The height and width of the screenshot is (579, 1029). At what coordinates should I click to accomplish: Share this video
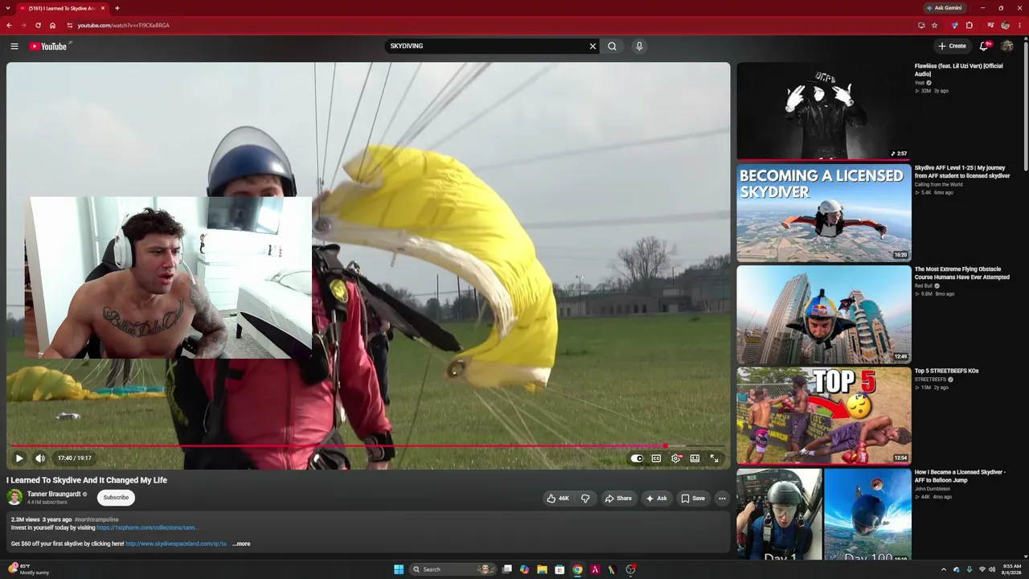click(618, 498)
